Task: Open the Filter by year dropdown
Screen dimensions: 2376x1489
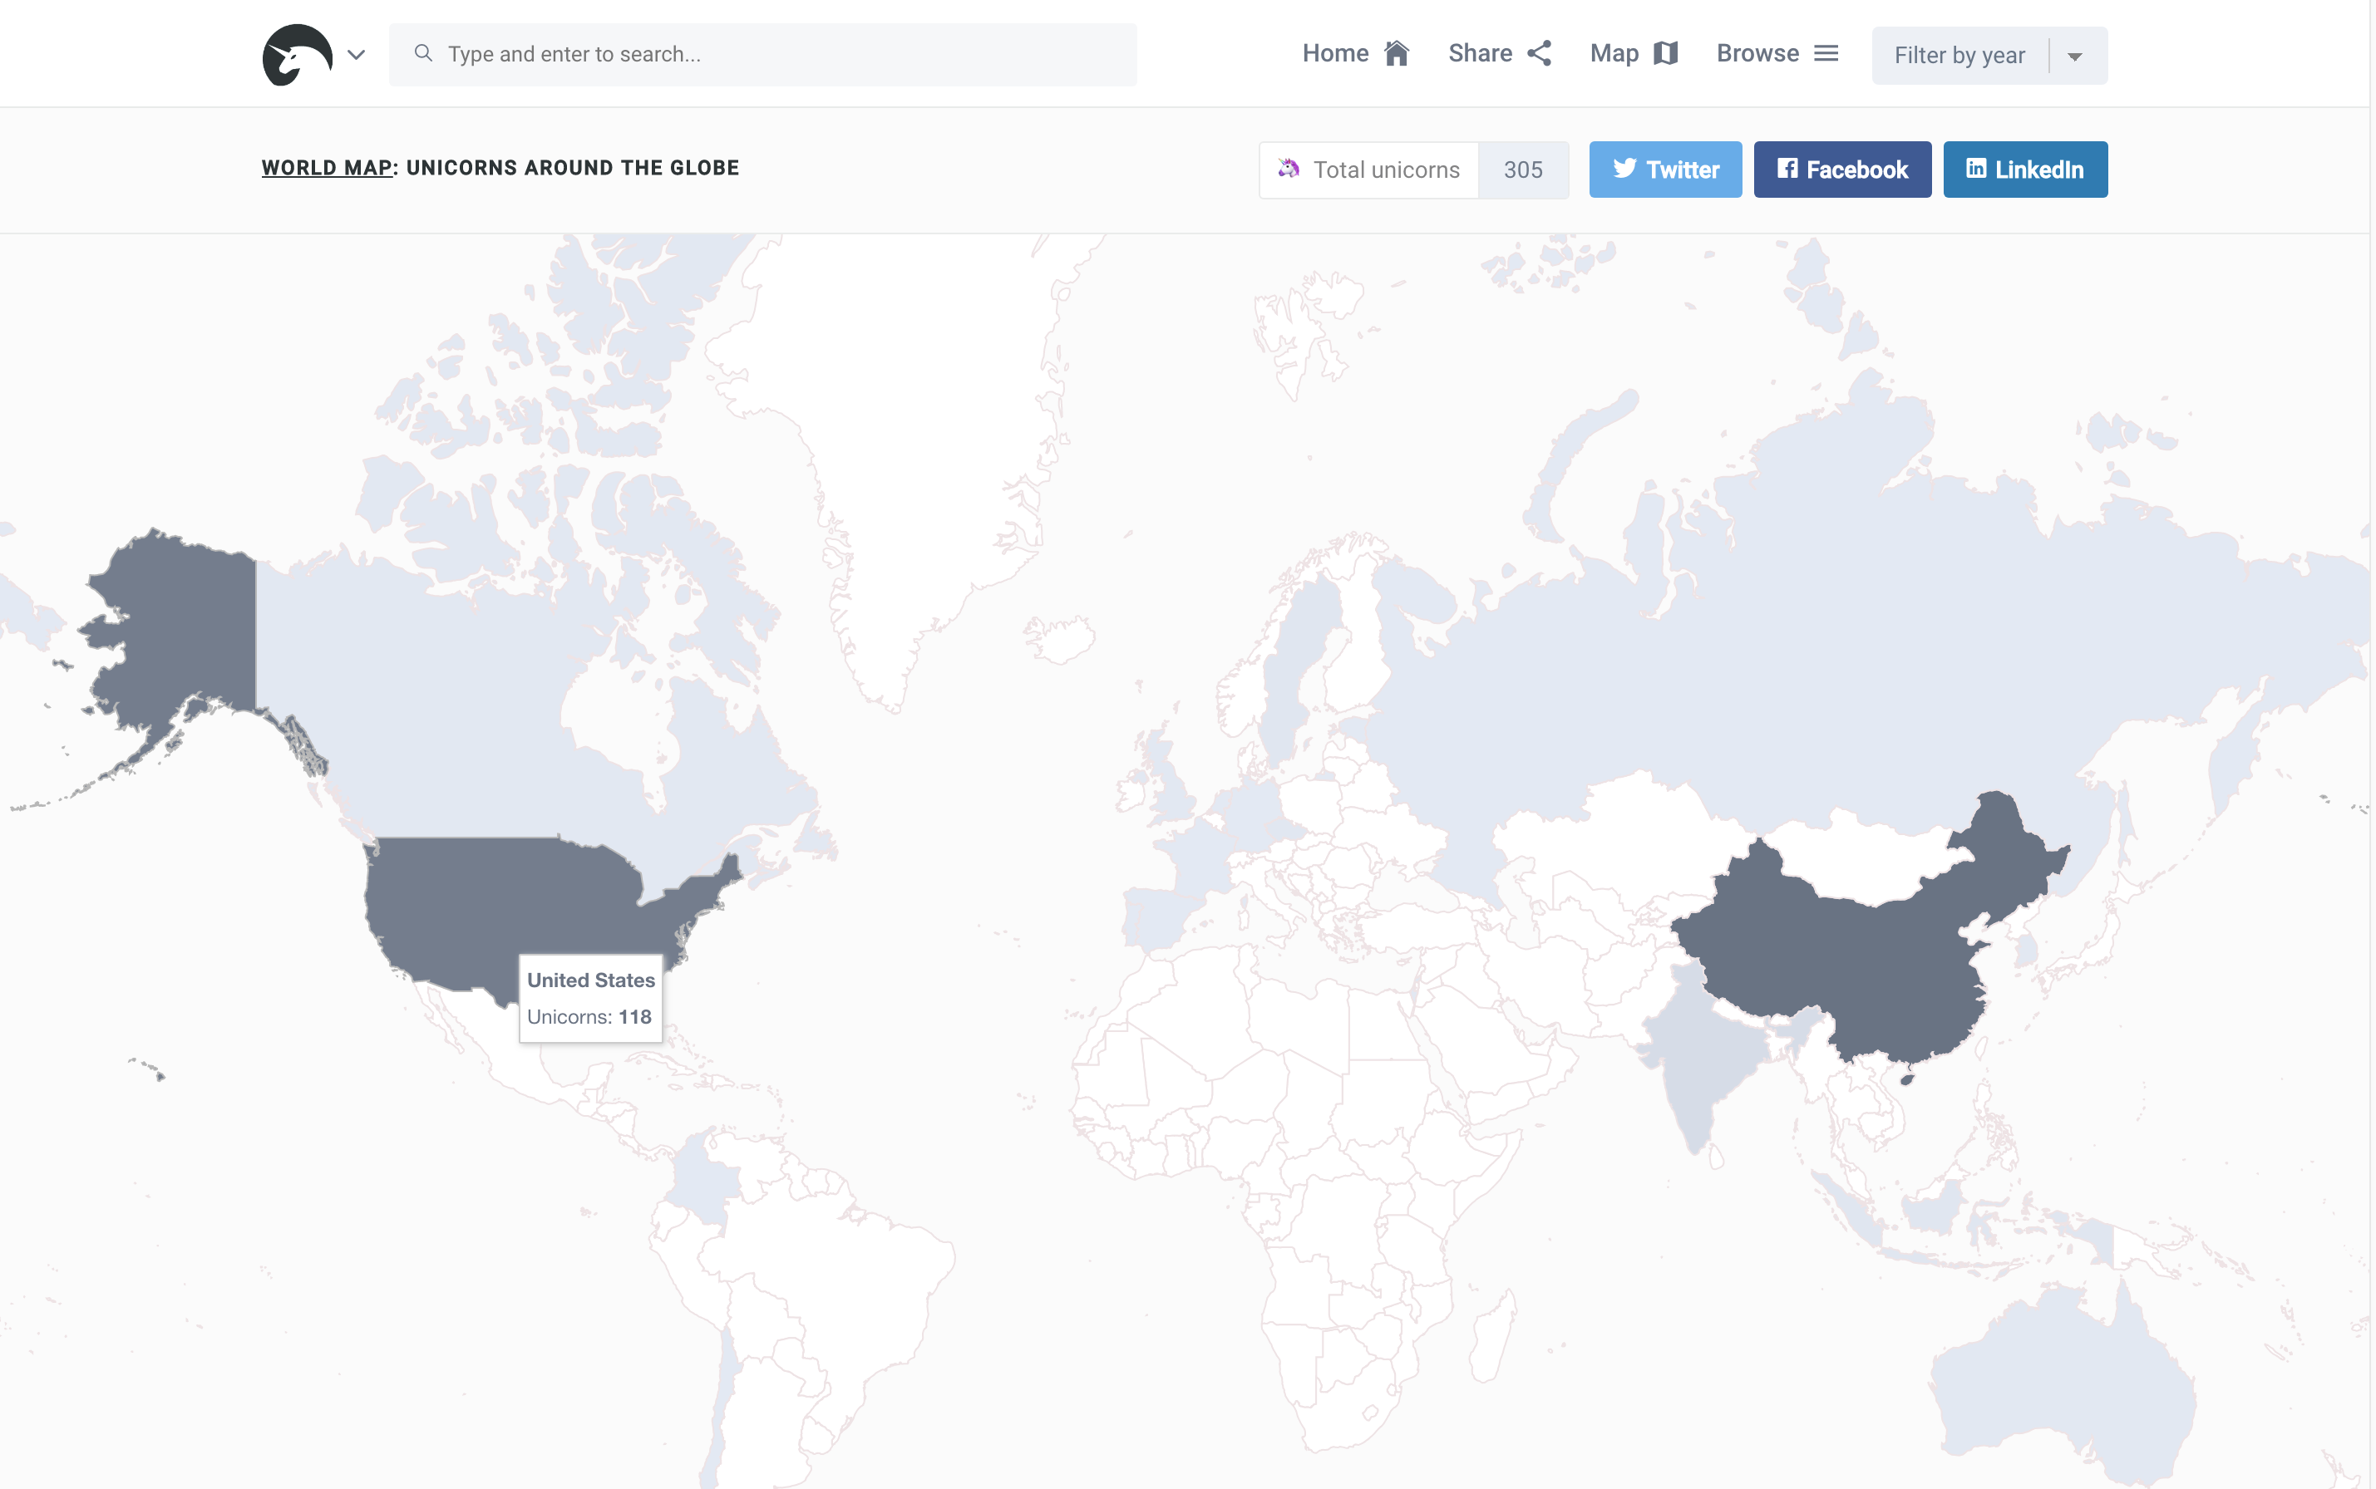Action: tap(1959, 55)
